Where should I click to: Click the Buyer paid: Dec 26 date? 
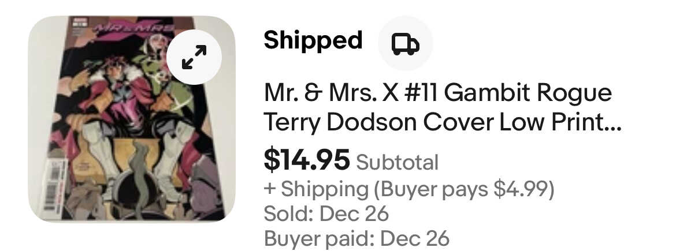coord(356,238)
